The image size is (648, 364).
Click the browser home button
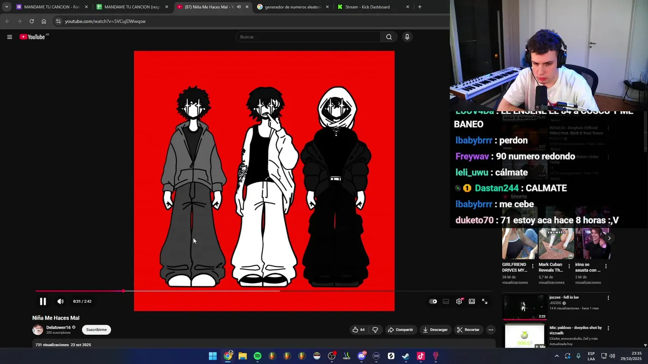(44, 21)
